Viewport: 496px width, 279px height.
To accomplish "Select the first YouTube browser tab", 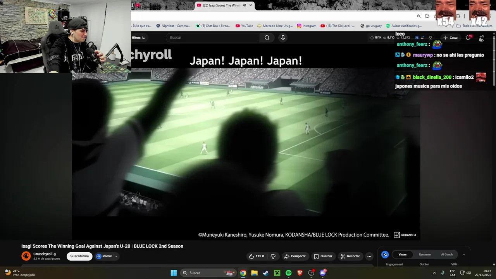I will click(x=137, y=5).
